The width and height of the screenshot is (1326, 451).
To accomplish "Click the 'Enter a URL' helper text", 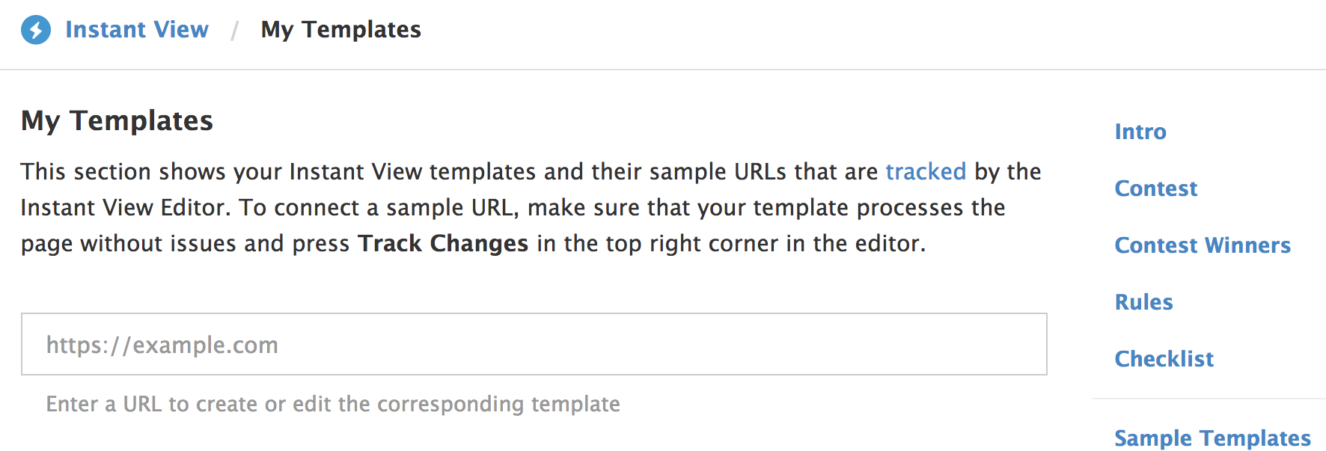I will tap(333, 404).
